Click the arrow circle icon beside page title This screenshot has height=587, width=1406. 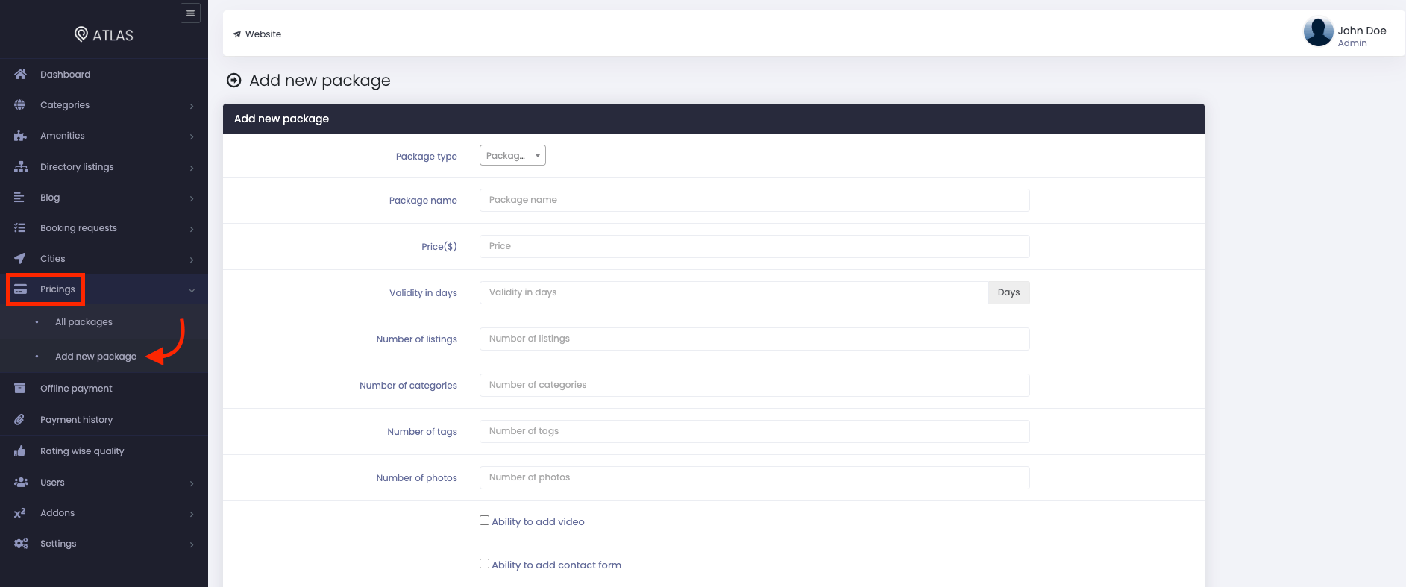click(234, 81)
